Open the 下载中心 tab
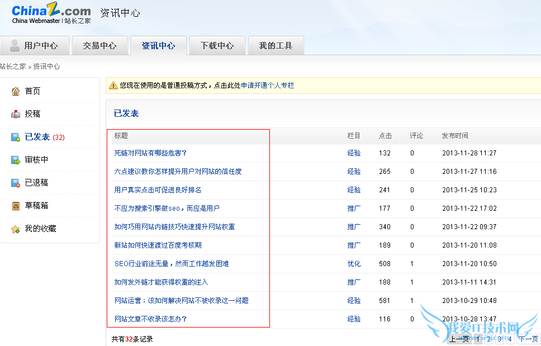 (x=217, y=45)
